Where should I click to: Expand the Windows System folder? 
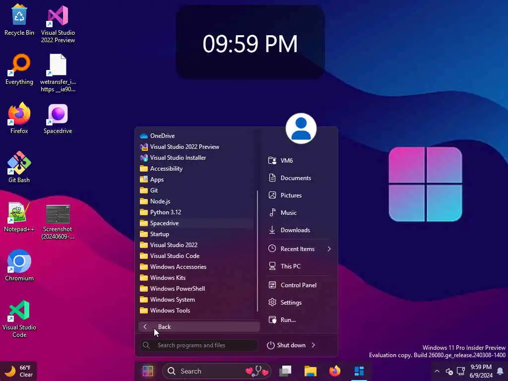click(x=196, y=300)
